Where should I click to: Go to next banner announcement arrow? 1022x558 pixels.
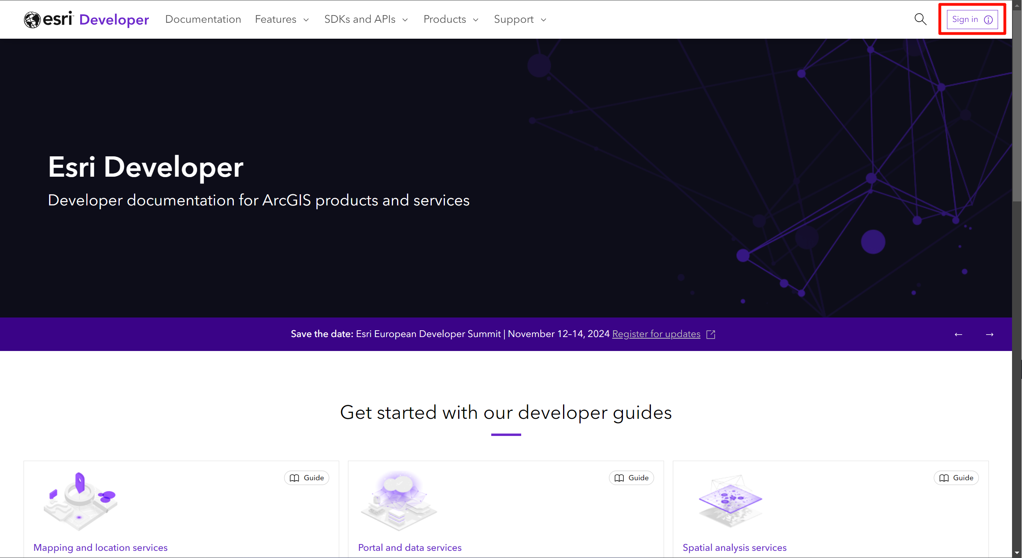tap(990, 334)
